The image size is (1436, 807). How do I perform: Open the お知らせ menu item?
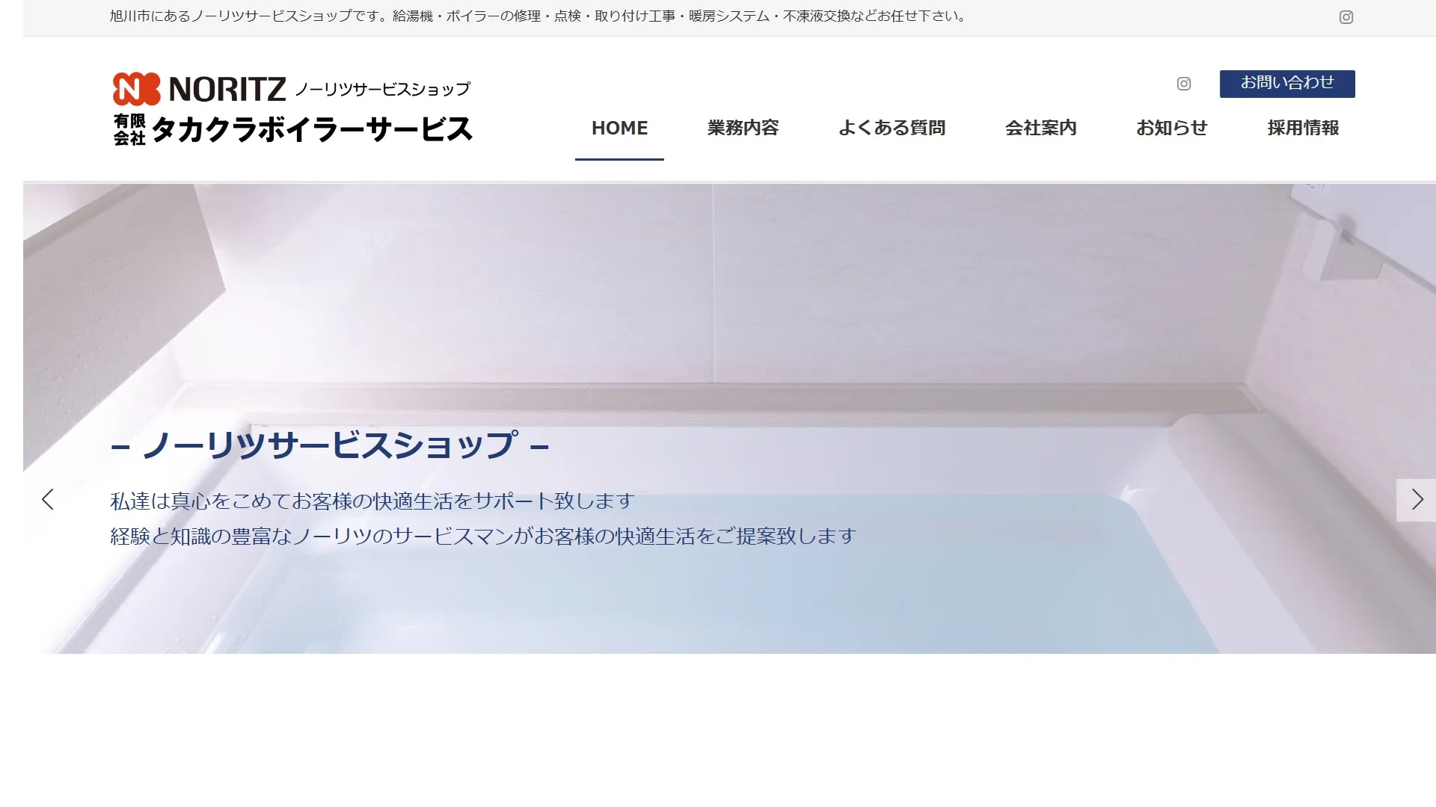(x=1172, y=128)
